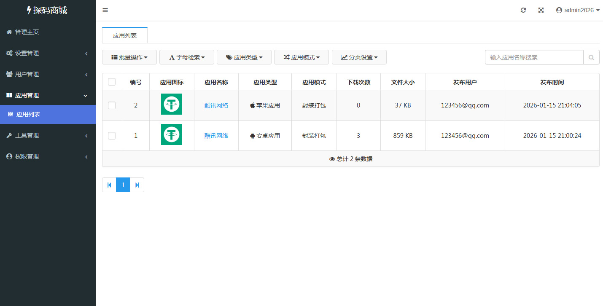Click the app icon of entry number 1
603x306 pixels.
tap(172, 134)
